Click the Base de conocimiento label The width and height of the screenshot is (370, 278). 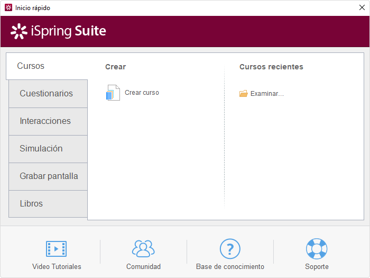pos(230,267)
